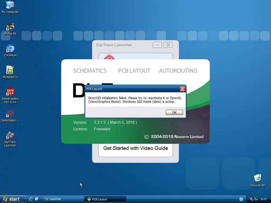Launch Internet Explorer from quick launch
This screenshot has width=271, height=203.
tap(31, 199)
